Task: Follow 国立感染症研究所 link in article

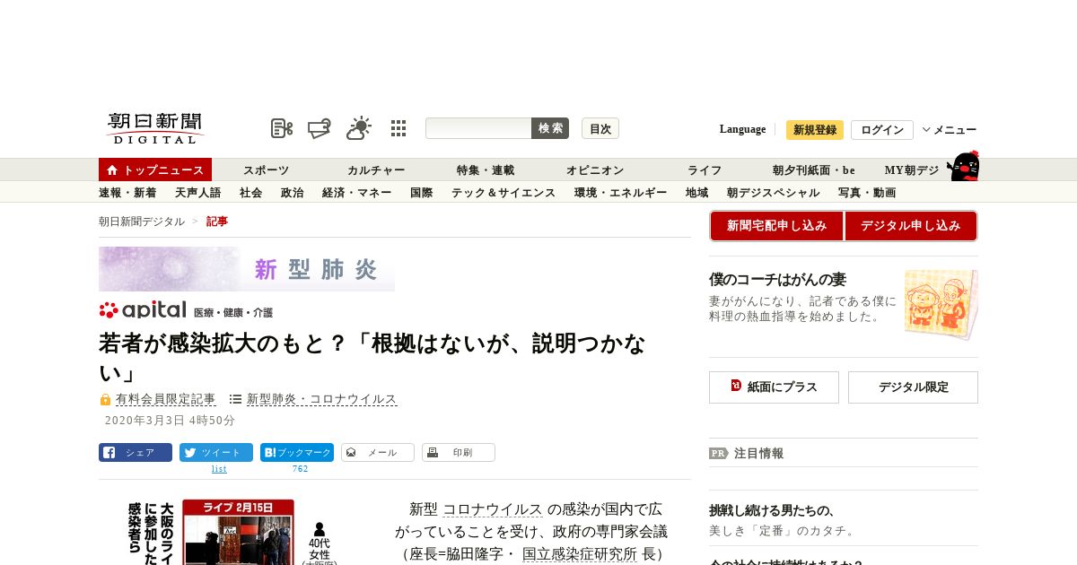Action: pyautogui.click(x=580, y=554)
